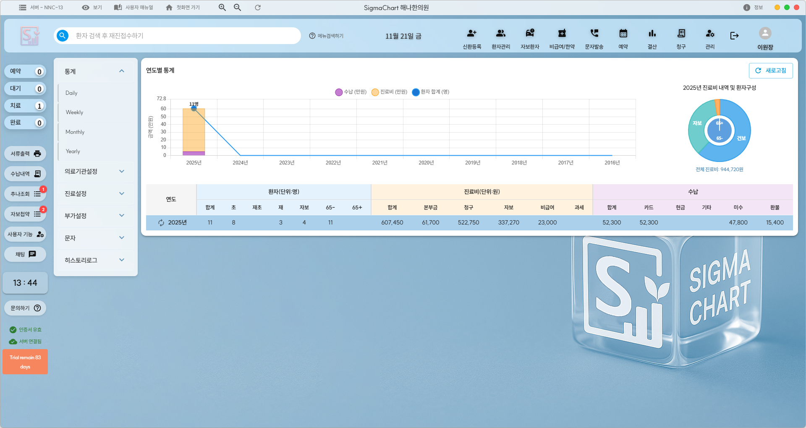Image resolution: width=806 pixels, height=428 pixels.
Task: Click the zoom in magnifier icon
Action: click(x=222, y=8)
